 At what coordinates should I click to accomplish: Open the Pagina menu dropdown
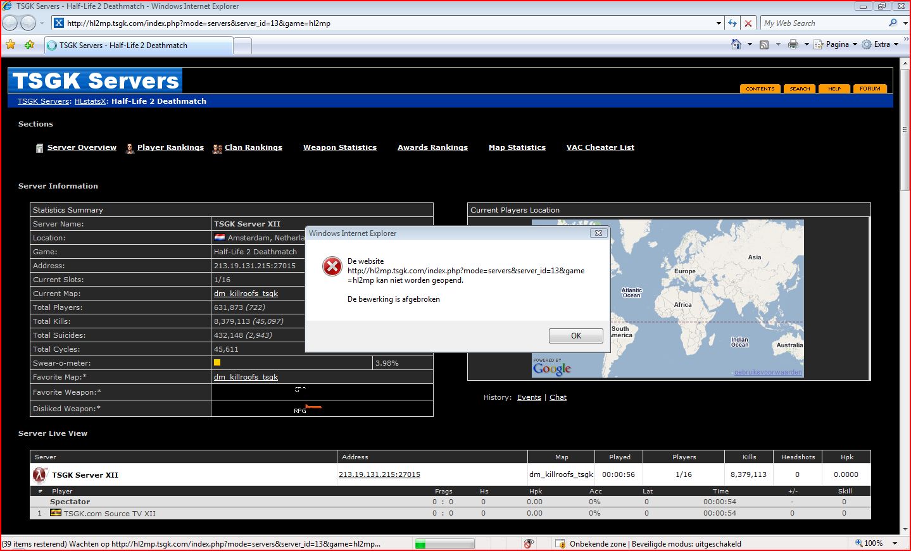point(855,44)
